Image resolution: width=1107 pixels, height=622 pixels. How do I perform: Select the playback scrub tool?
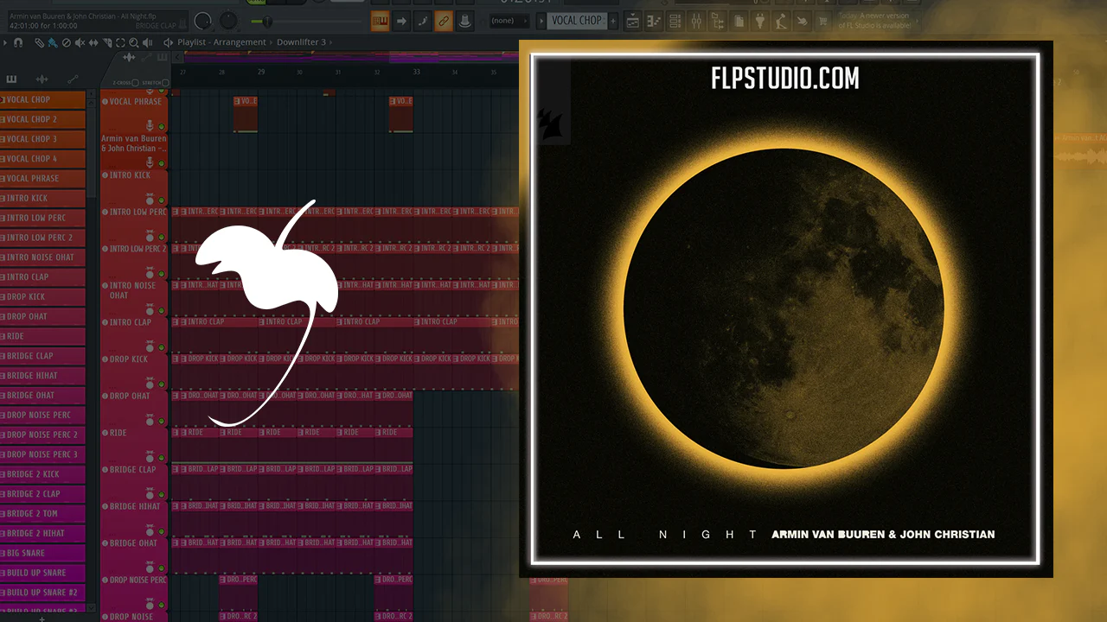[147, 42]
